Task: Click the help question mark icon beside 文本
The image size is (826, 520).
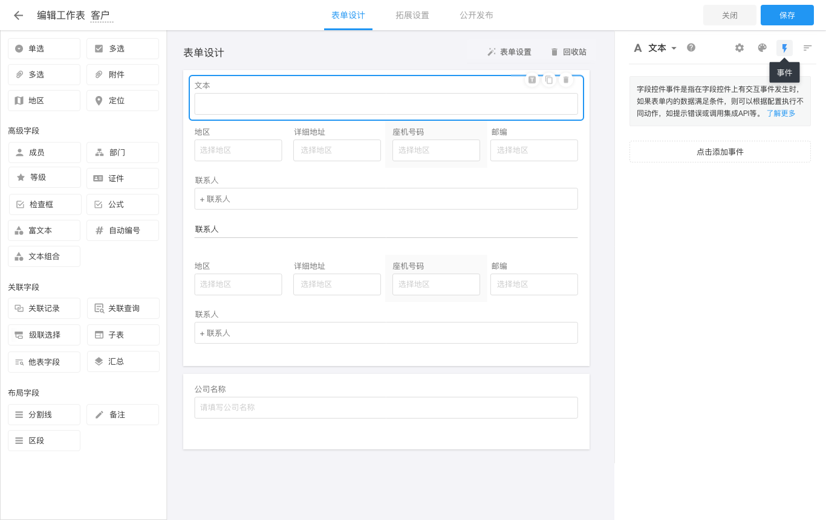Action: [691, 48]
